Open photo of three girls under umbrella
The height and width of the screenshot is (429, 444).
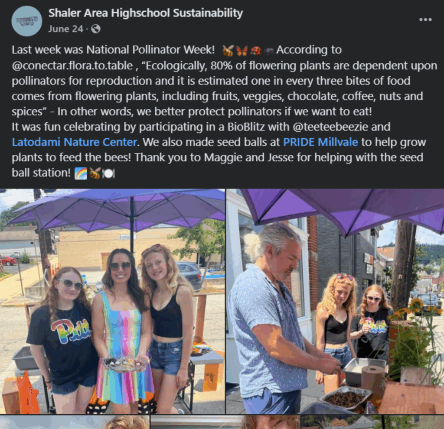(112, 301)
